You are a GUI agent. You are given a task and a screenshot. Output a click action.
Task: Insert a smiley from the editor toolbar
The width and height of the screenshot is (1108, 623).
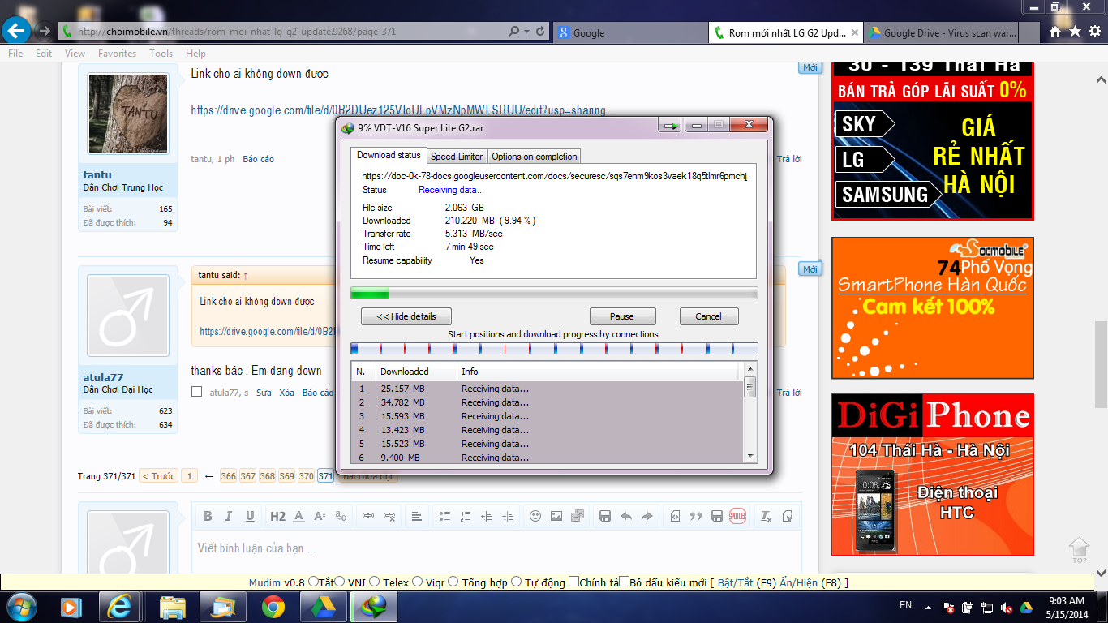(x=535, y=516)
